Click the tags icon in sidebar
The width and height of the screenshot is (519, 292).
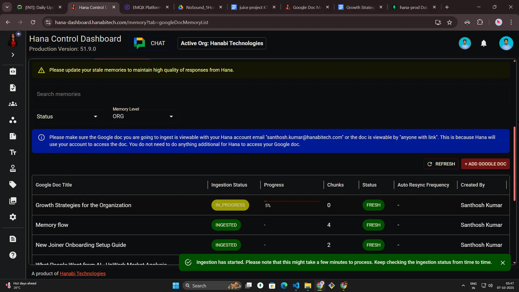(x=13, y=185)
